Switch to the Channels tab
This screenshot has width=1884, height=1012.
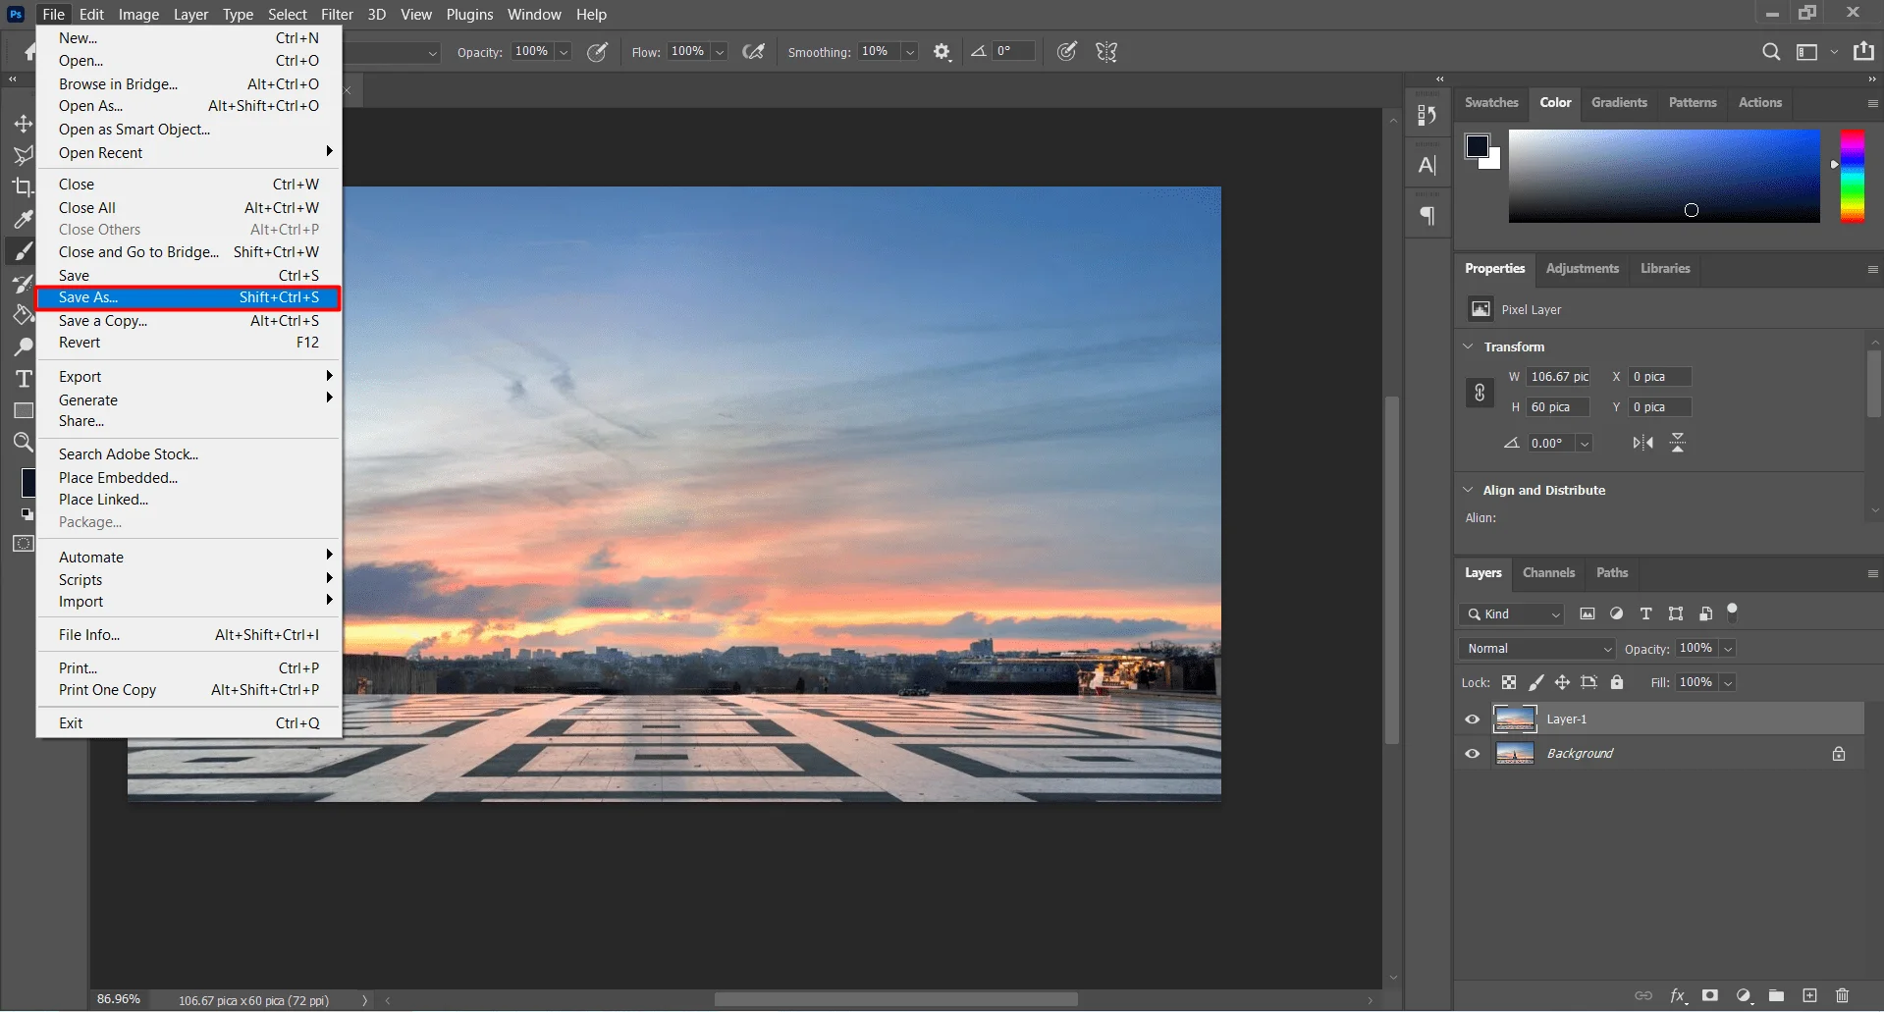tap(1548, 573)
